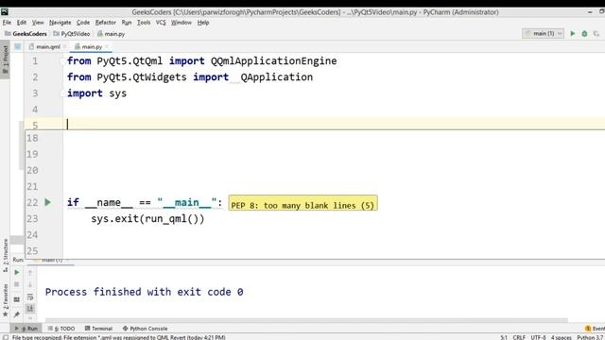Start debugging with the green bug icon
The image size is (605, 340).
584,34
